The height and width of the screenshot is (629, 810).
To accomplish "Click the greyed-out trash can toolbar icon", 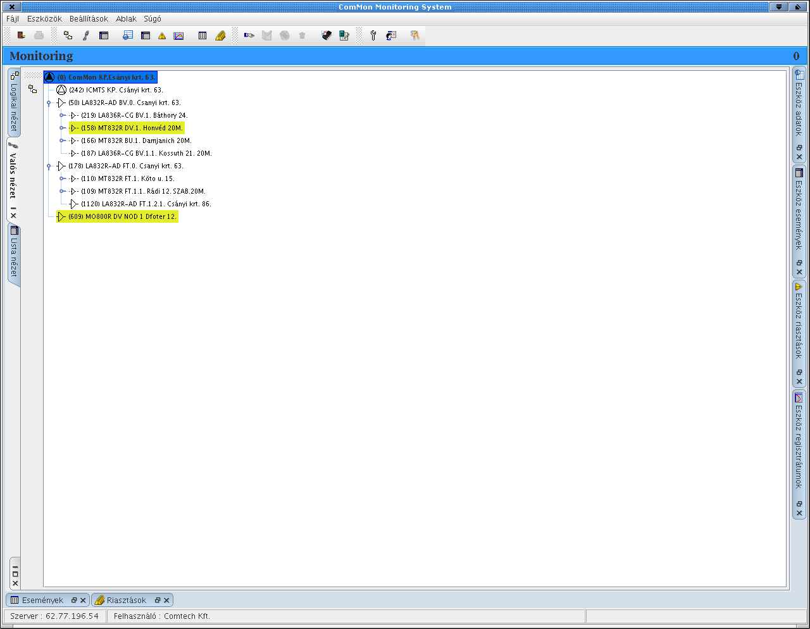I will [302, 35].
